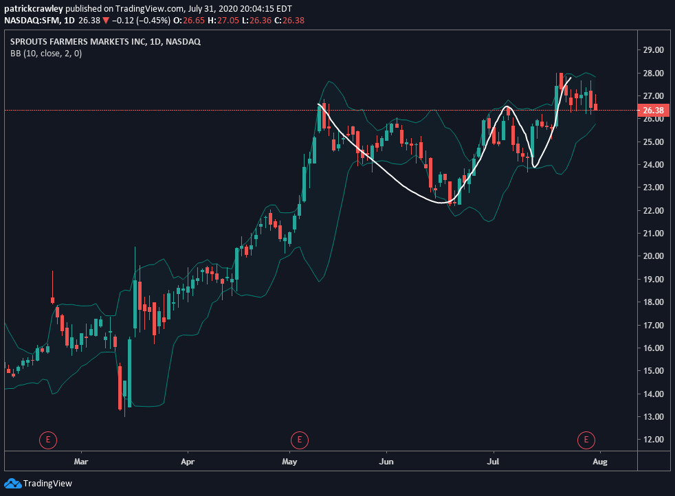Select the earnings E marker near Aug
This screenshot has height=496, width=675.
586,440
